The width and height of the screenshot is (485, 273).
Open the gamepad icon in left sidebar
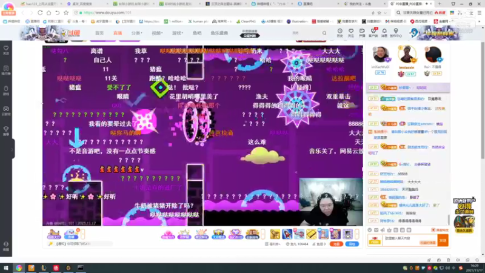tap(6, 111)
